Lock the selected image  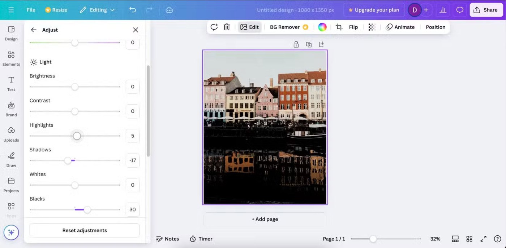pyautogui.click(x=296, y=45)
